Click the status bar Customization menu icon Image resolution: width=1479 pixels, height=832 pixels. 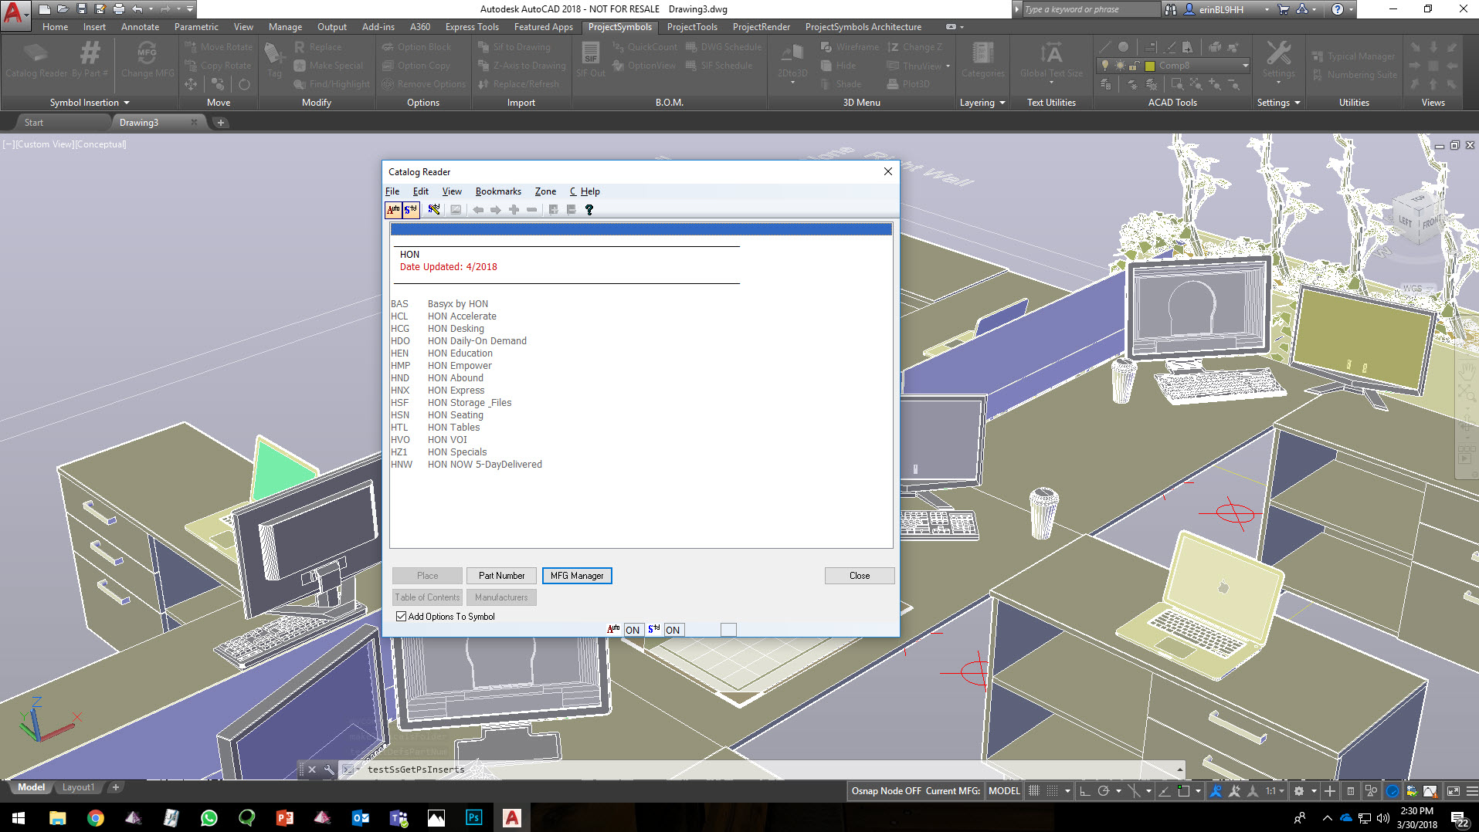tap(1472, 791)
